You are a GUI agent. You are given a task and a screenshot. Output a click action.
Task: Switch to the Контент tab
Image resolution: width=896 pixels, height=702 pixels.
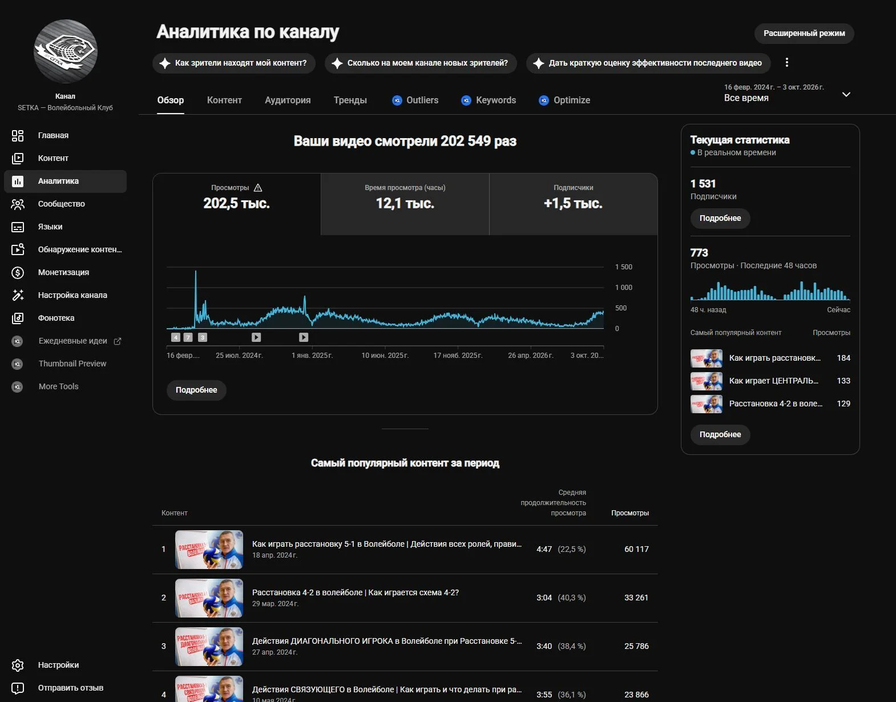(224, 100)
